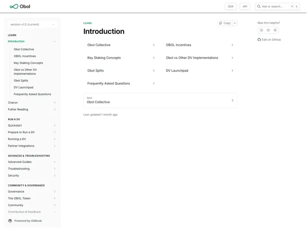Expand the Charon sidebar section
The height and width of the screenshot is (229, 308).
click(55, 102)
